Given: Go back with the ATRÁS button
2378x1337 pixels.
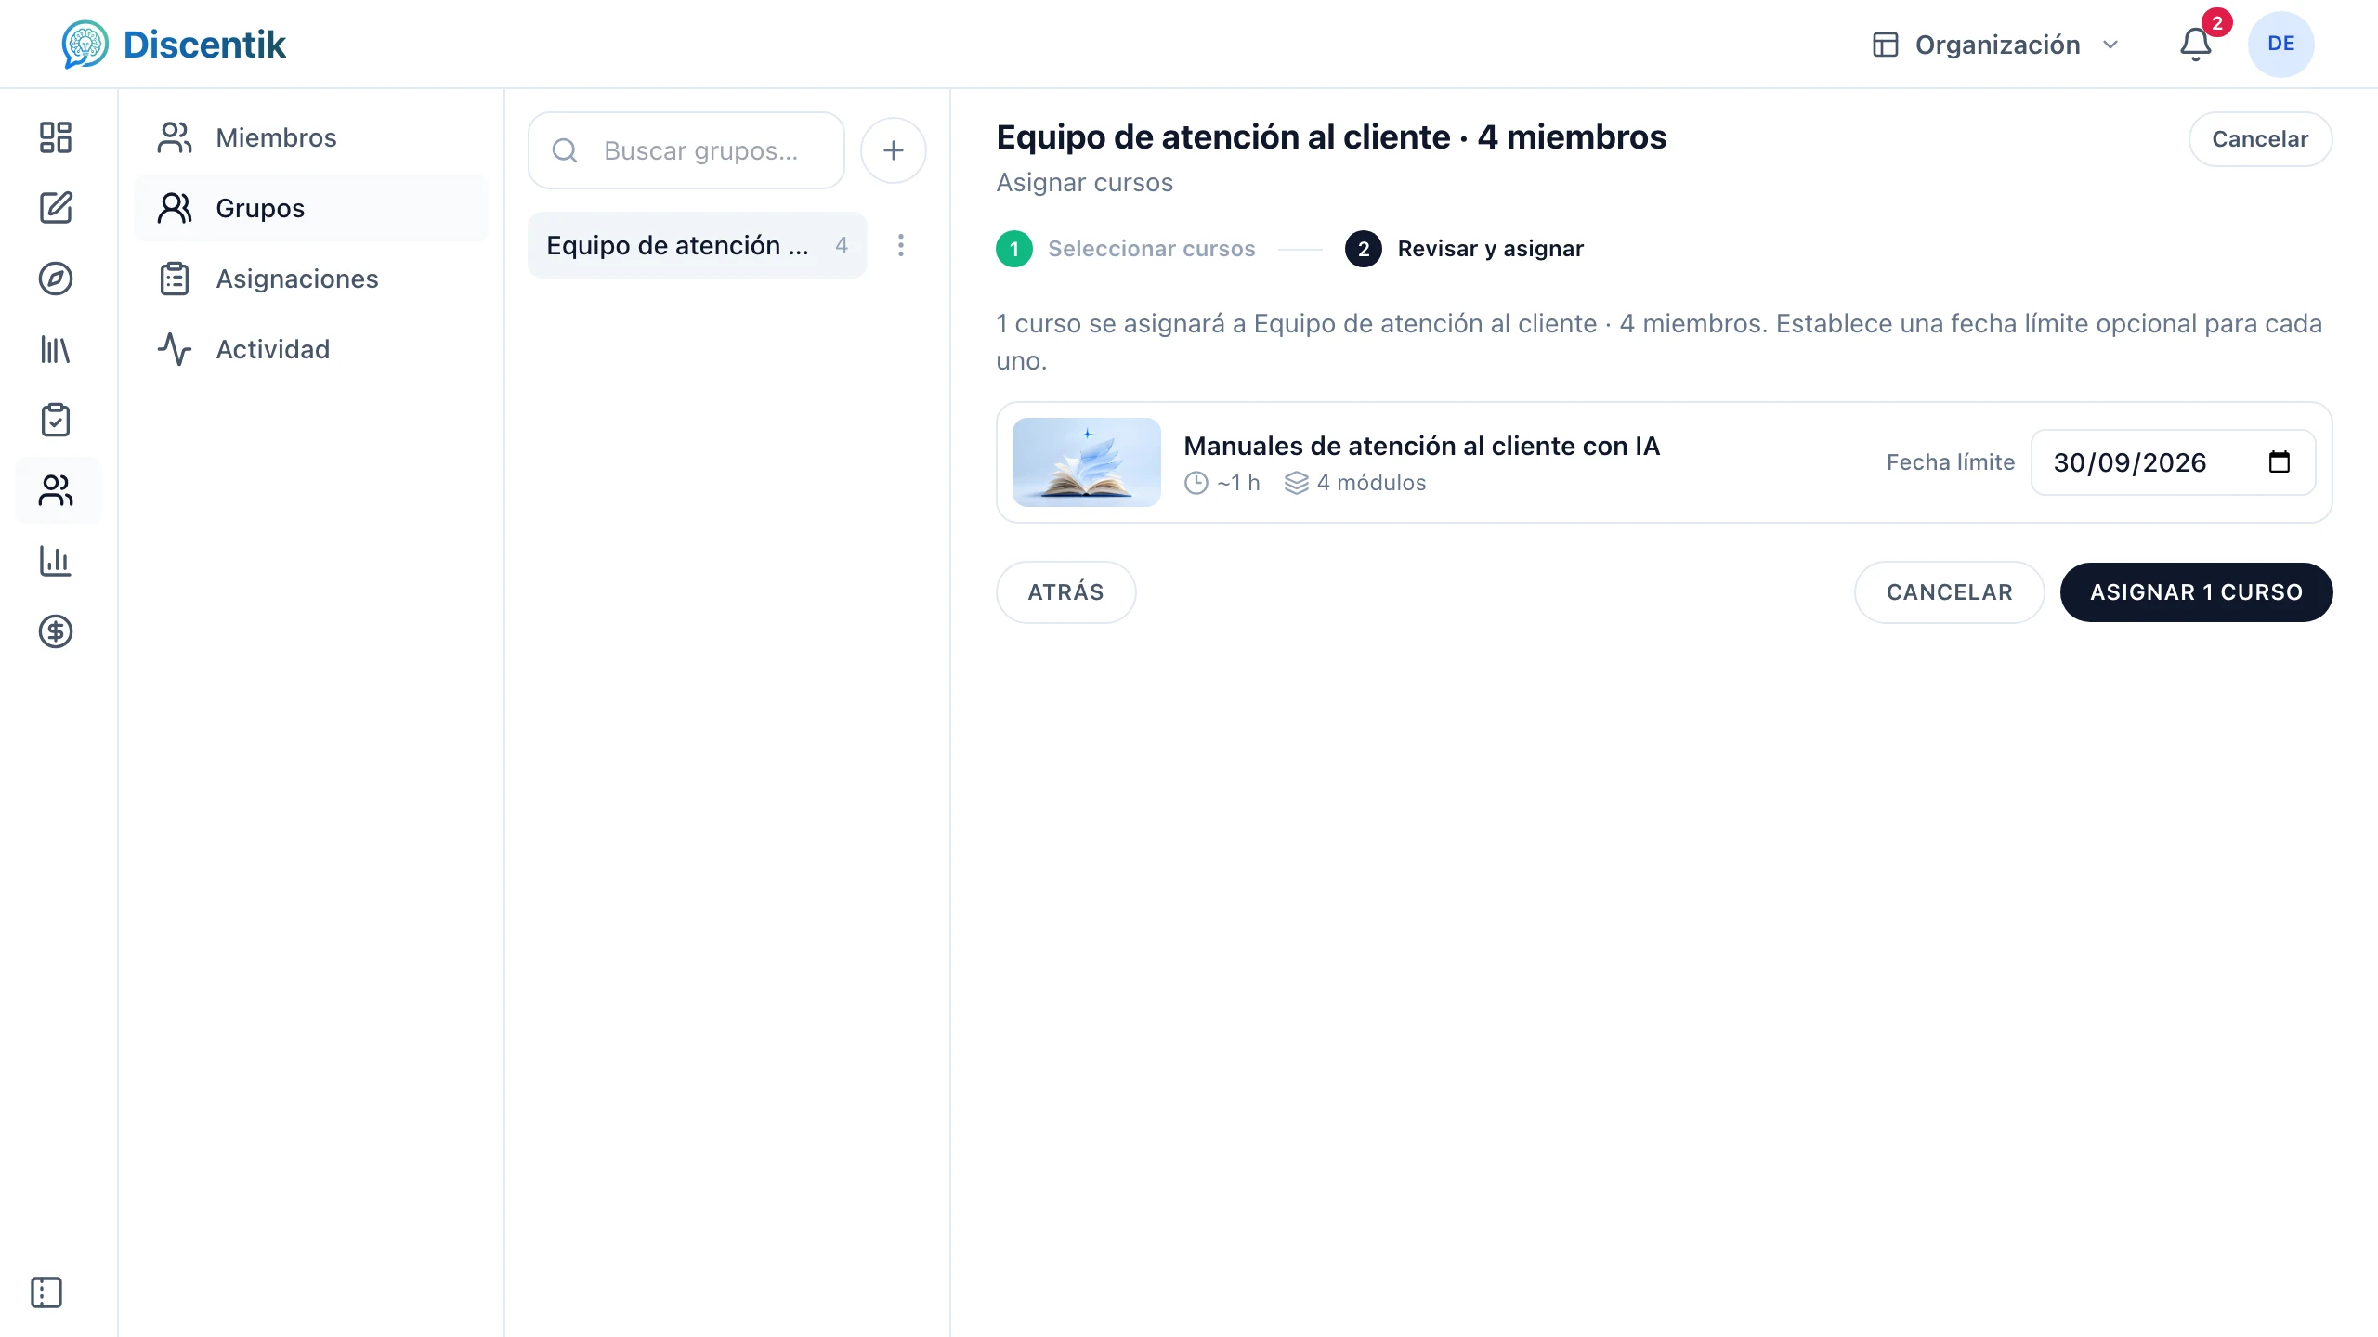Looking at the screenshot, I should coord(1065,591).
